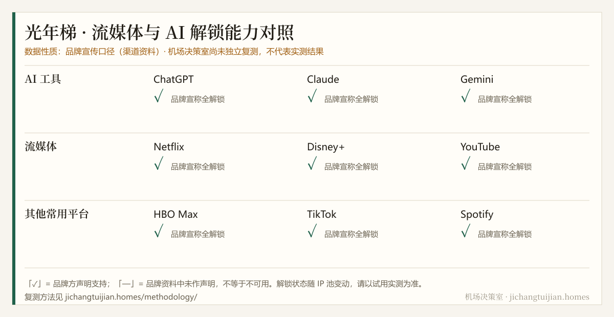Click 品牌宣称全解锁 under Claude
This screenshot has height=317, width=614.
[351, 99]
